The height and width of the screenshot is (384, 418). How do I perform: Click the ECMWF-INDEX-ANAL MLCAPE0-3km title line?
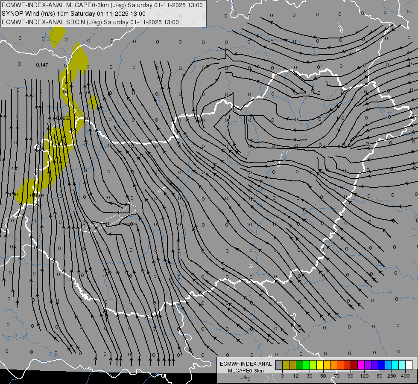pyautogui.click(x=102, y=5)
